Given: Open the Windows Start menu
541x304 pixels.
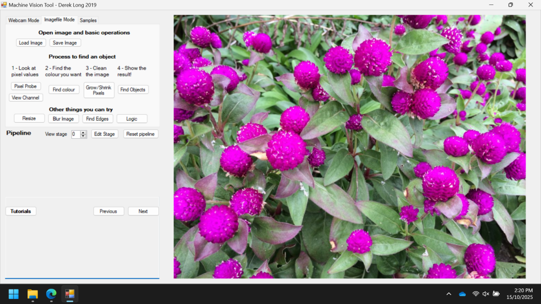Looking at the screenshot, I should pos(14,294).
